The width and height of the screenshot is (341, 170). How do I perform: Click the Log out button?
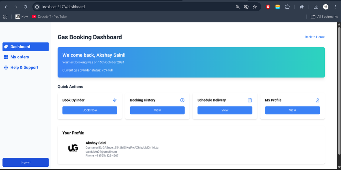click(25, 162)
